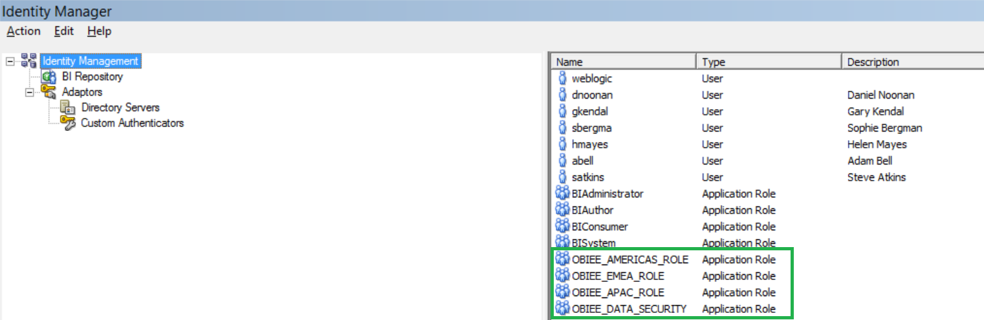Click the OBIEE_AMERICAS_ROLE group icon
984x320 pixels.
(562, 259)
